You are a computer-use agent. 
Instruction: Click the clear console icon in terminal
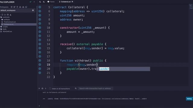(x=42, y=88)
